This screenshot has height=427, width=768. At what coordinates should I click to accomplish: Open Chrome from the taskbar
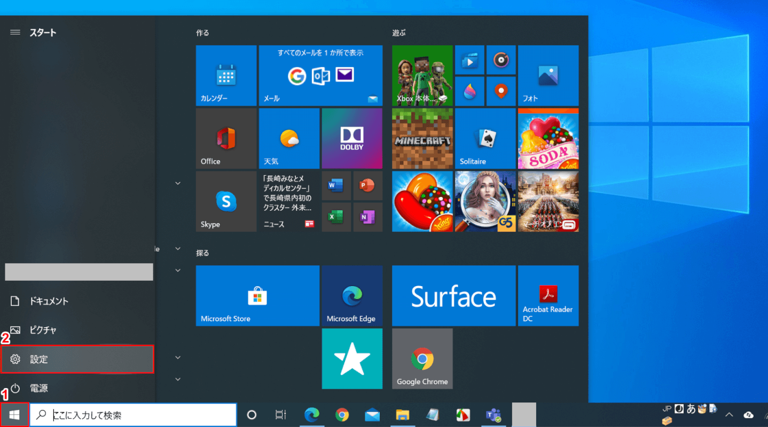(x=342, y=415)
